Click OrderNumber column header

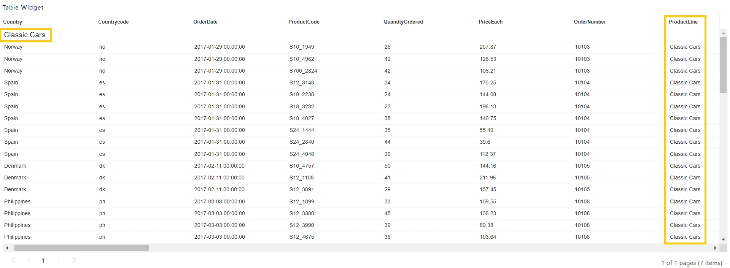[x=590, y=22]
